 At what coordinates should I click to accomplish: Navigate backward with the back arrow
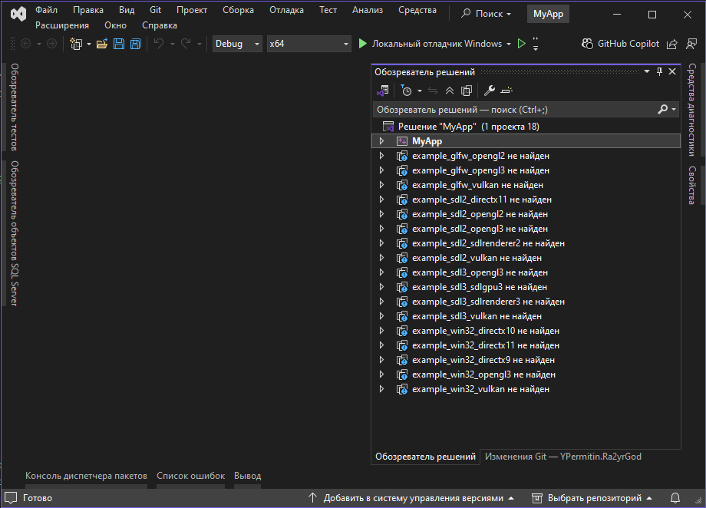(26, 44)
